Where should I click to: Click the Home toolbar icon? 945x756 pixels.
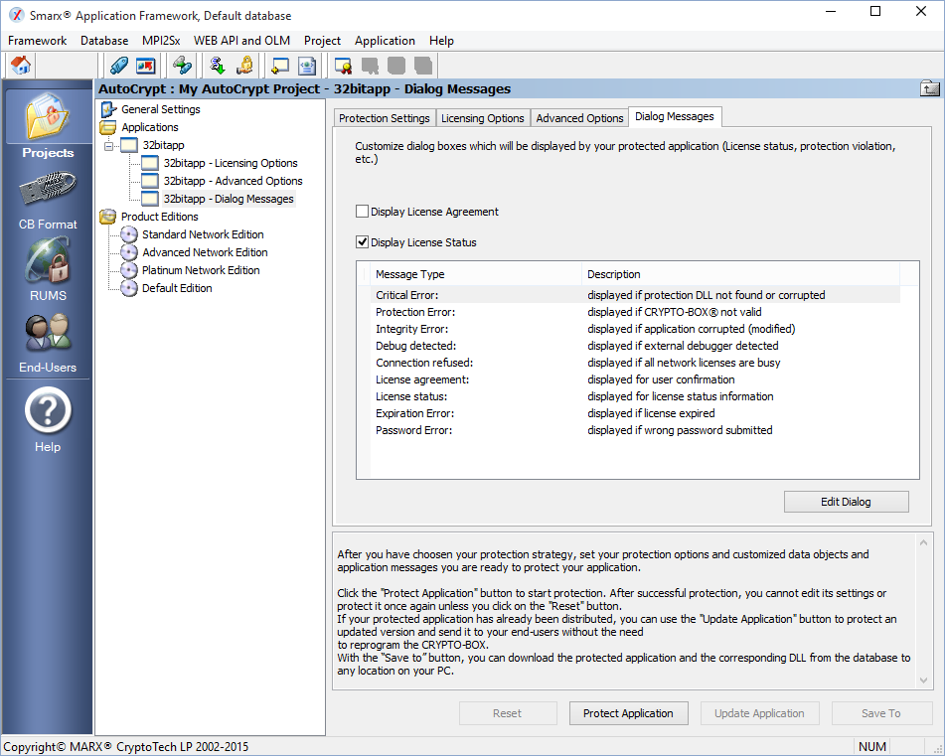point(21,66)
